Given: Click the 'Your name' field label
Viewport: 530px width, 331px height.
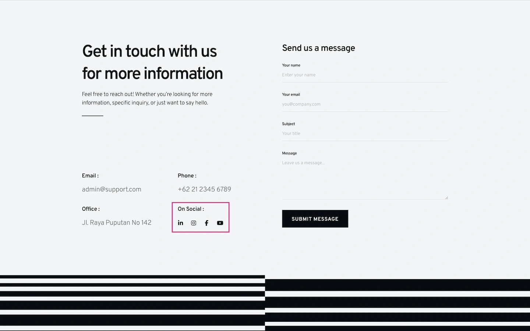Looking at the screenshot, I should (291, 65).
